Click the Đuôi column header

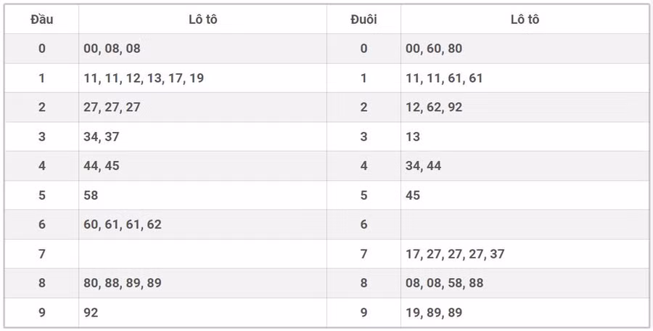click(364, 20)
